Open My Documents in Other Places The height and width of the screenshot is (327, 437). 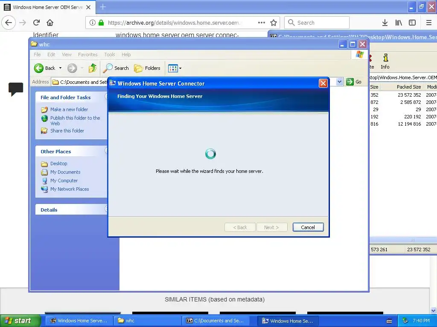point(65,172)
